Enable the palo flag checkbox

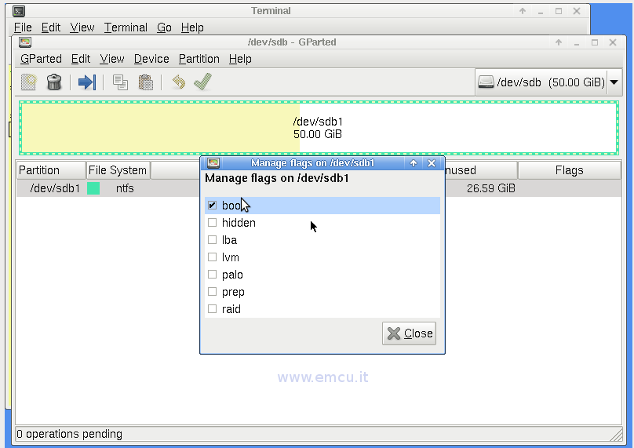[x=213, y=274]
